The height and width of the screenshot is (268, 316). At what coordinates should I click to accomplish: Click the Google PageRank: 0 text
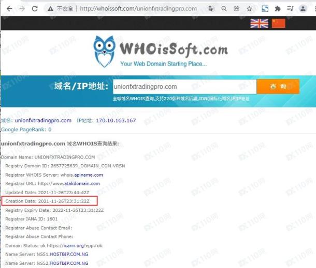pyautogui.click(x=26, y=130)
